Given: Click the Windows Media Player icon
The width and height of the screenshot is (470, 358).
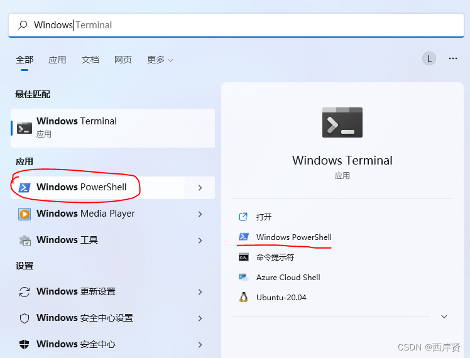Looking at the screenshot, I should [25, 214].
